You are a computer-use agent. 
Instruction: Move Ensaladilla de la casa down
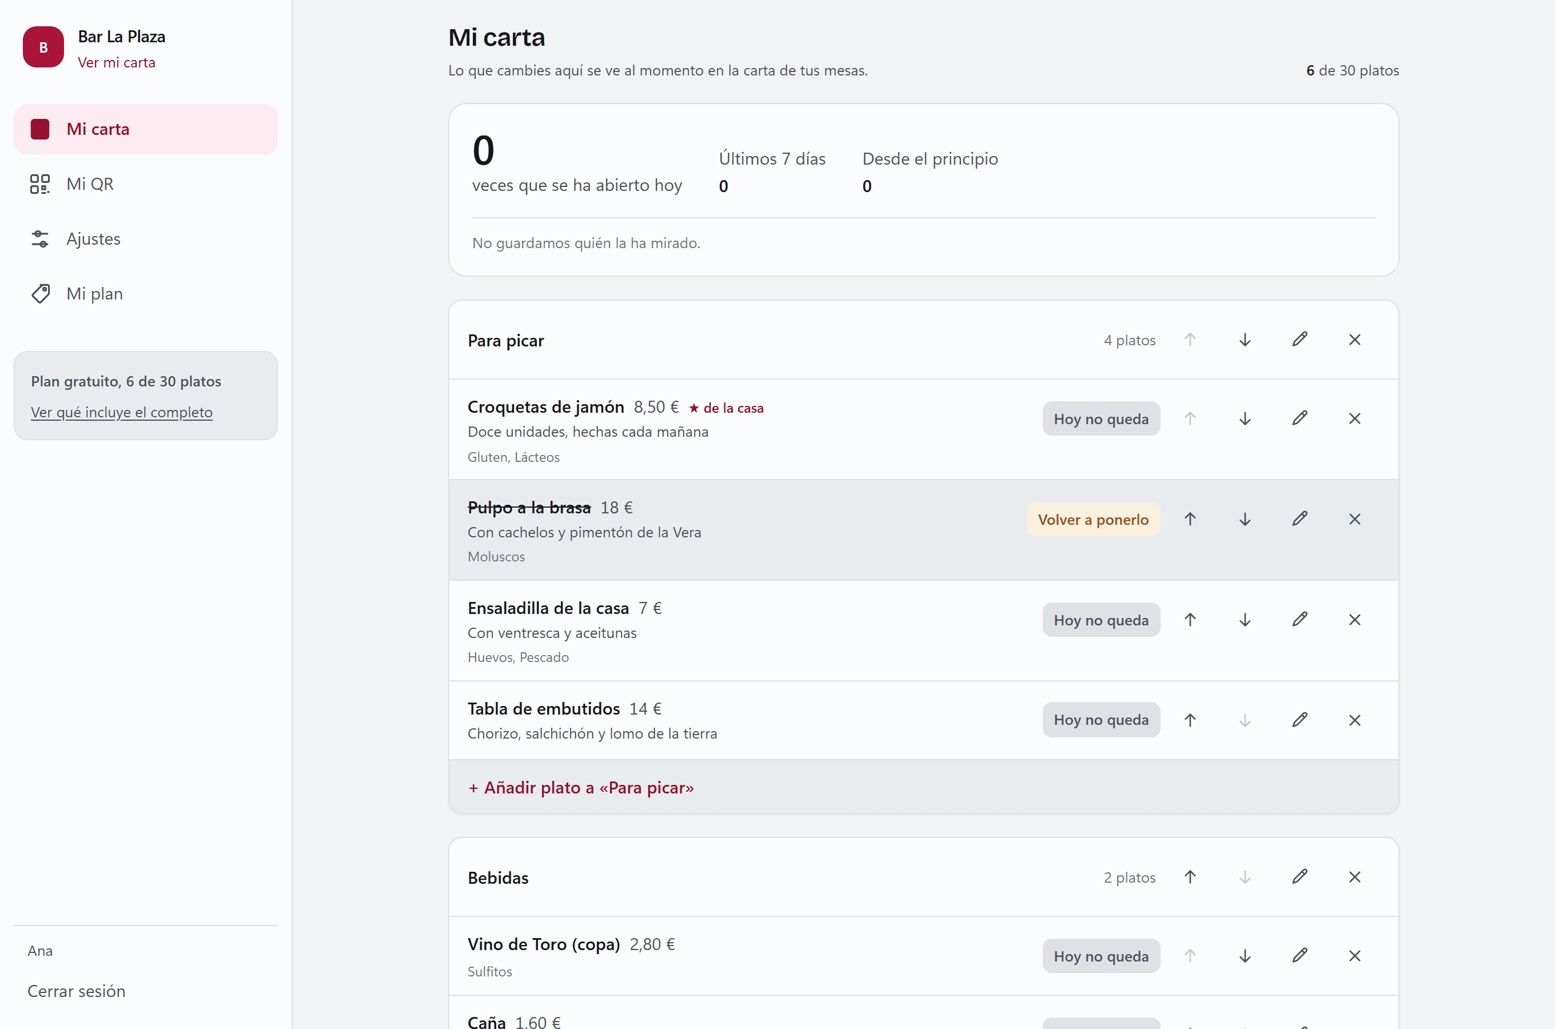click(1245, 620)
